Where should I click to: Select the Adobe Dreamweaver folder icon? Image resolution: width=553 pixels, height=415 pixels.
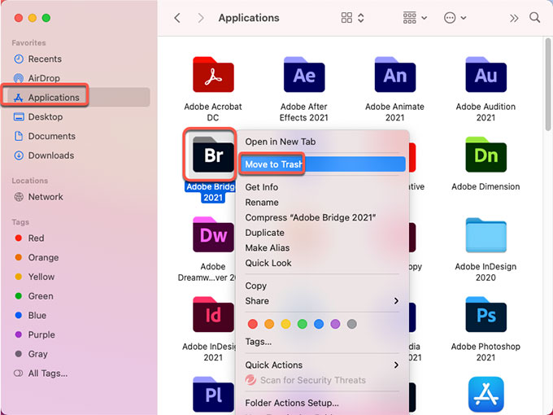213,234
